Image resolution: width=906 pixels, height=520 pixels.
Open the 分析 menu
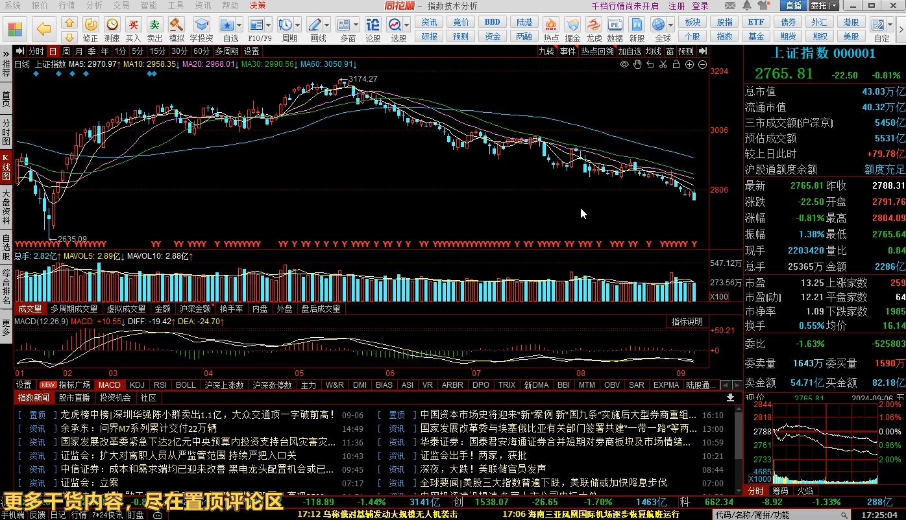[x=94, y=5]
